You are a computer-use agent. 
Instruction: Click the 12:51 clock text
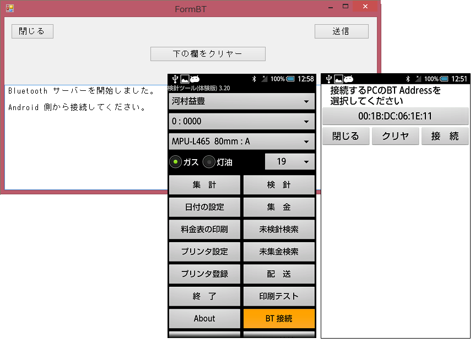coord(459,79)
